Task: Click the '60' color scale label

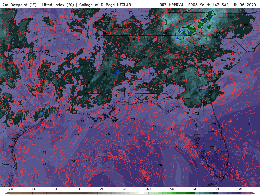Action: click(195, 189)
